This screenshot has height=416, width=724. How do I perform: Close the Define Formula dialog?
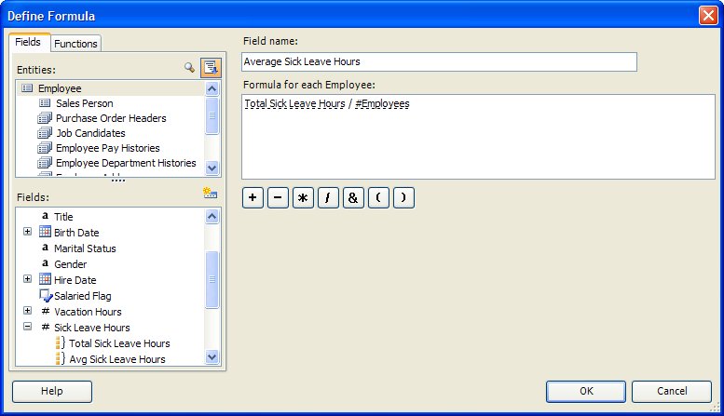(x=708, y=16)
